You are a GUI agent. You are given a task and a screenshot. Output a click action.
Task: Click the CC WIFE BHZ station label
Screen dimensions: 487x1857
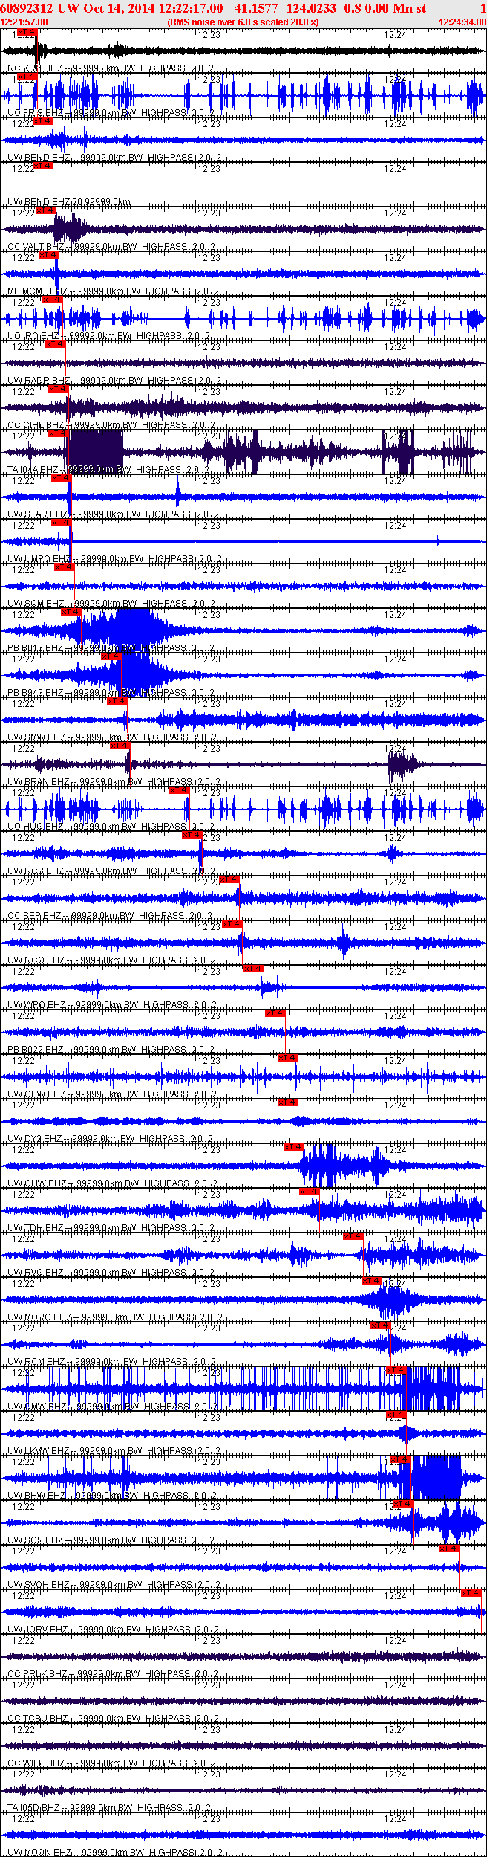(39, 1763)
